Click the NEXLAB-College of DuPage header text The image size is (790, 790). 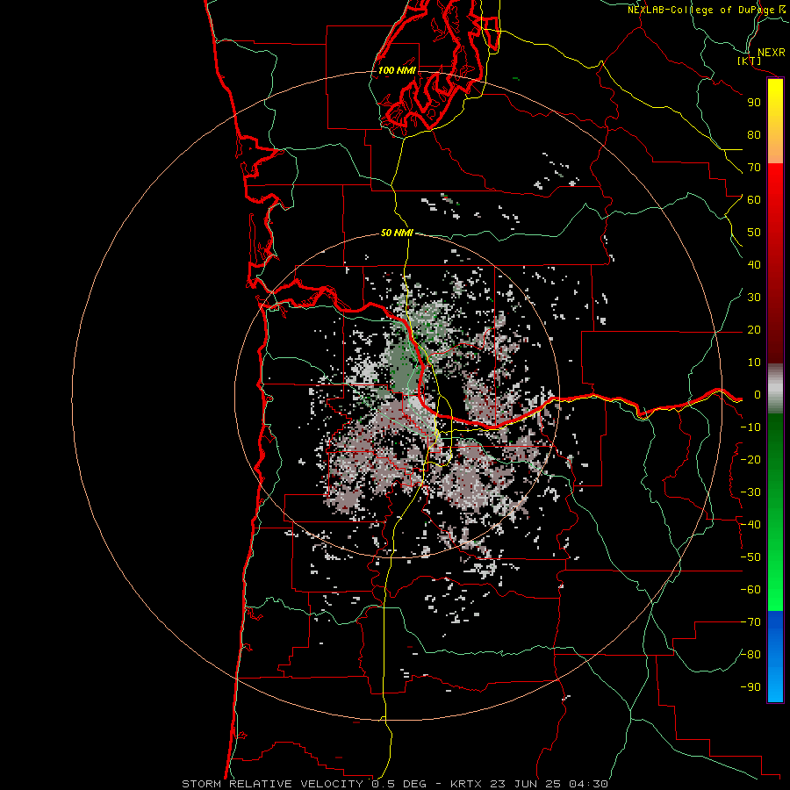[x=707, y=10]
